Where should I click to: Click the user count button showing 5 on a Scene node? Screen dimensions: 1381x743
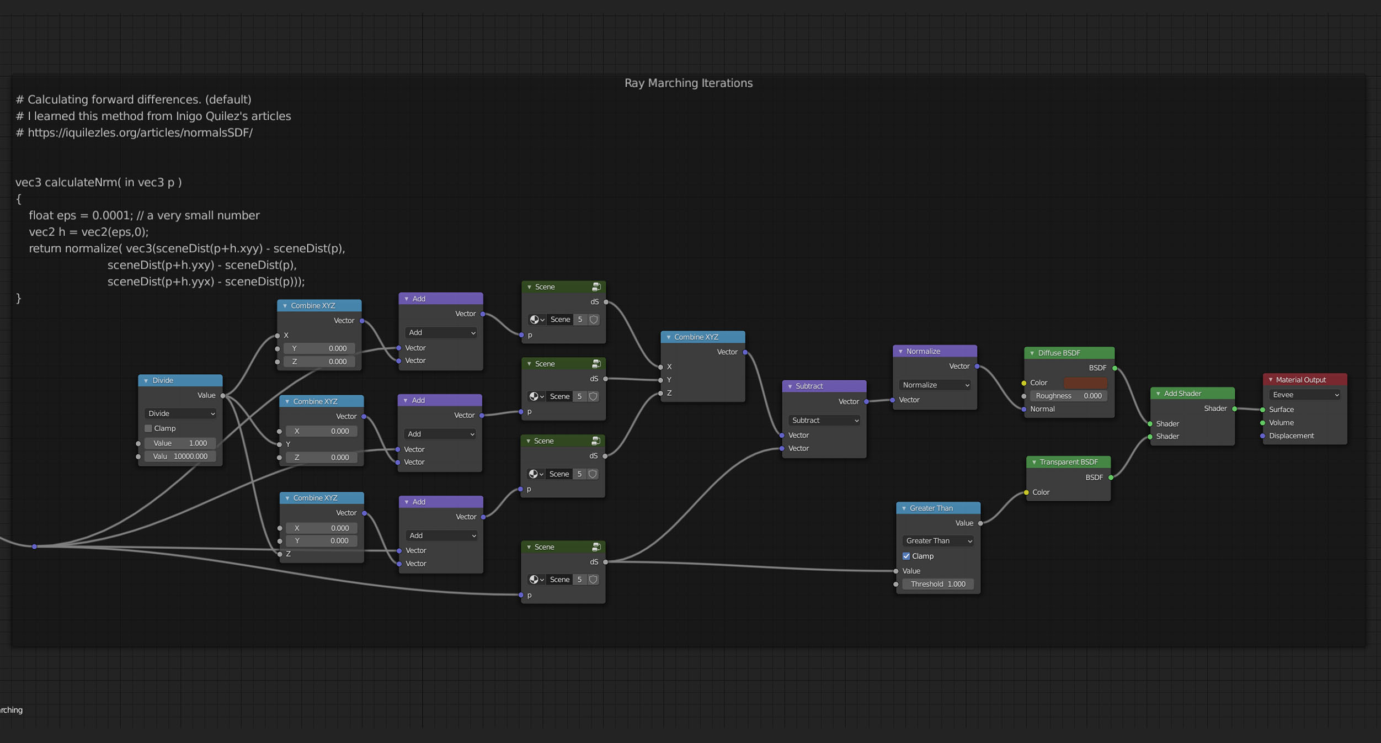point(580,319)
